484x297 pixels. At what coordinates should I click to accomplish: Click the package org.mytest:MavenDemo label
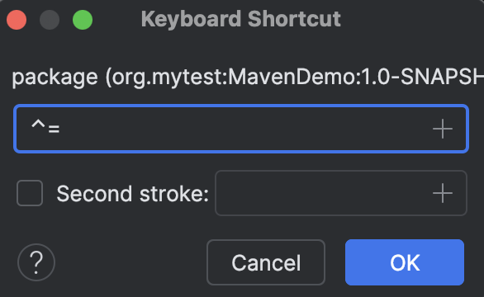click(x=248, y=77)
